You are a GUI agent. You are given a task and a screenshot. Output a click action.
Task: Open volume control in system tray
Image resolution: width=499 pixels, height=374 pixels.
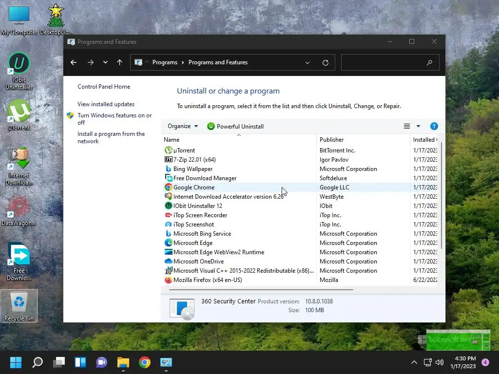click(x=440, y=362)
